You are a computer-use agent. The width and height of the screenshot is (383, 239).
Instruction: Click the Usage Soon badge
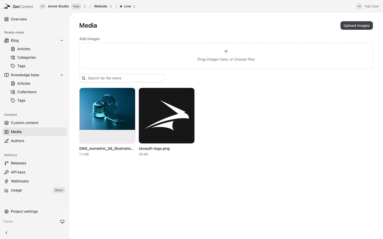(x=59, y=190)
